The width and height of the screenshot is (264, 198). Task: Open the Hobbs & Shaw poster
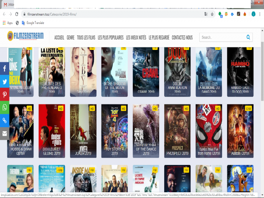[x=20, y=131]
